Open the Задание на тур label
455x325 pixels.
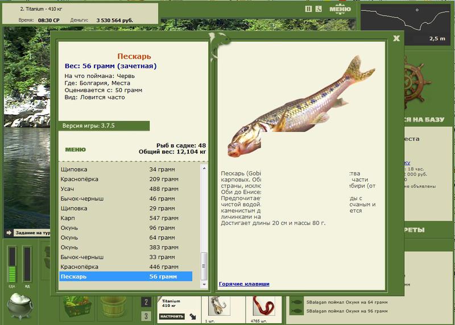(33, 232)
